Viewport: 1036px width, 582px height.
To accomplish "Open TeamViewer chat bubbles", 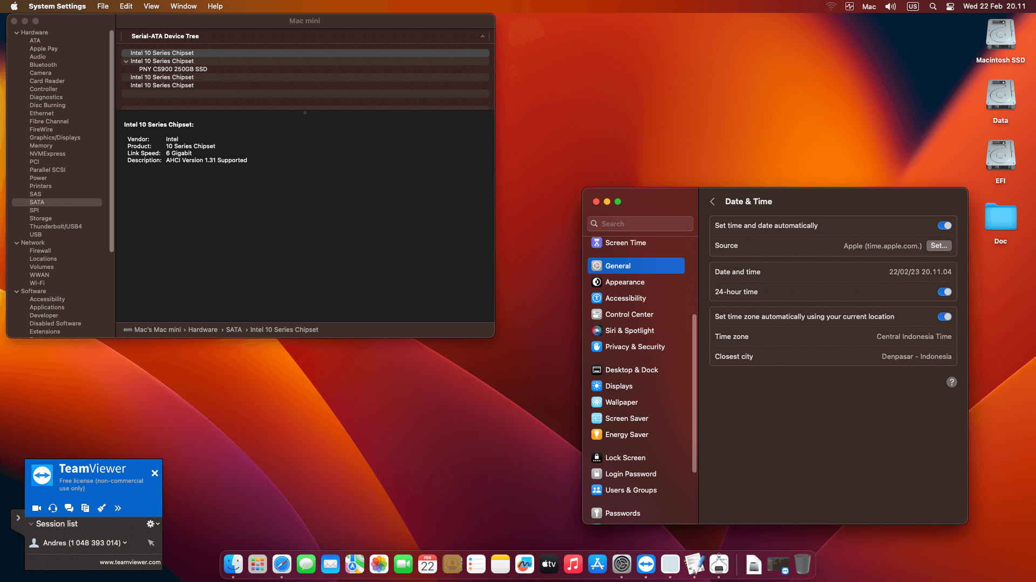I will pyautogui.click(x=69, y=508).
